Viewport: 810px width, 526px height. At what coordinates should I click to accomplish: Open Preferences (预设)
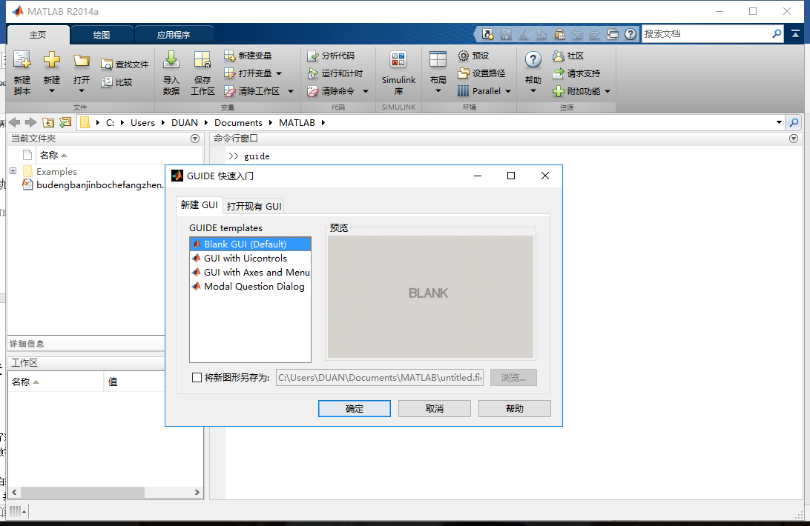[x=474, y=56]
